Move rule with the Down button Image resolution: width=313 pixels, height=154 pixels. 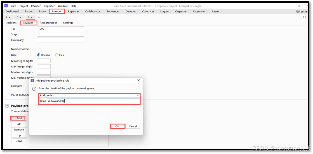point(19,141)
